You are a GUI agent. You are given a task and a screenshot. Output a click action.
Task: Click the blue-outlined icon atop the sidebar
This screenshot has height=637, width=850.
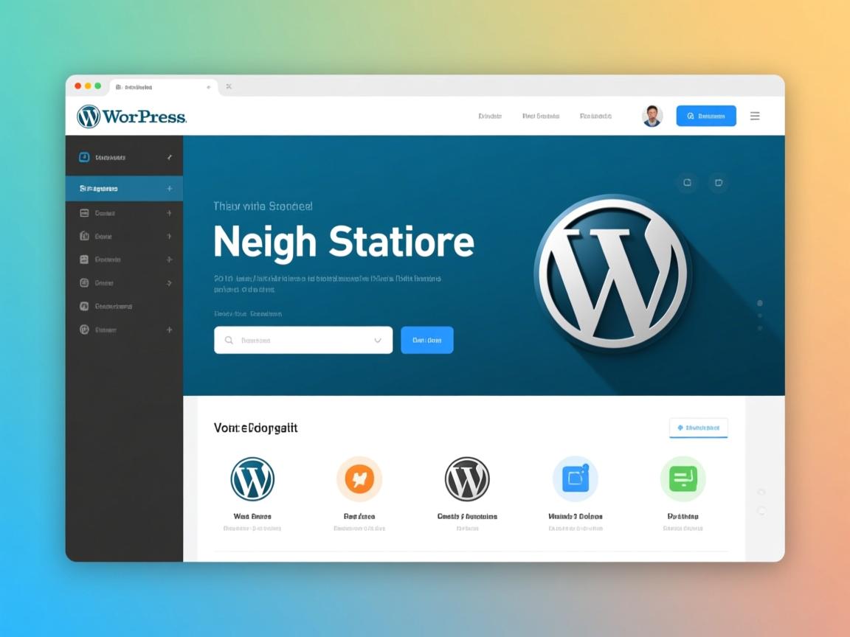click(84, 157)
